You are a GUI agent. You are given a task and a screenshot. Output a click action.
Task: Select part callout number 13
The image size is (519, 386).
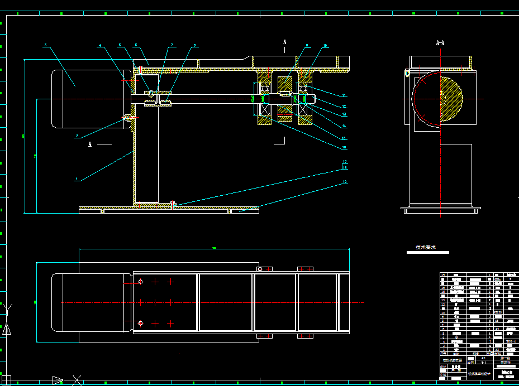click(x=344, y=114)
